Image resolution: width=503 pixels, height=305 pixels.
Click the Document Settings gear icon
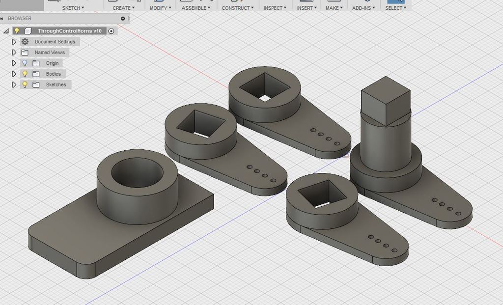click(x=25, y=42)
